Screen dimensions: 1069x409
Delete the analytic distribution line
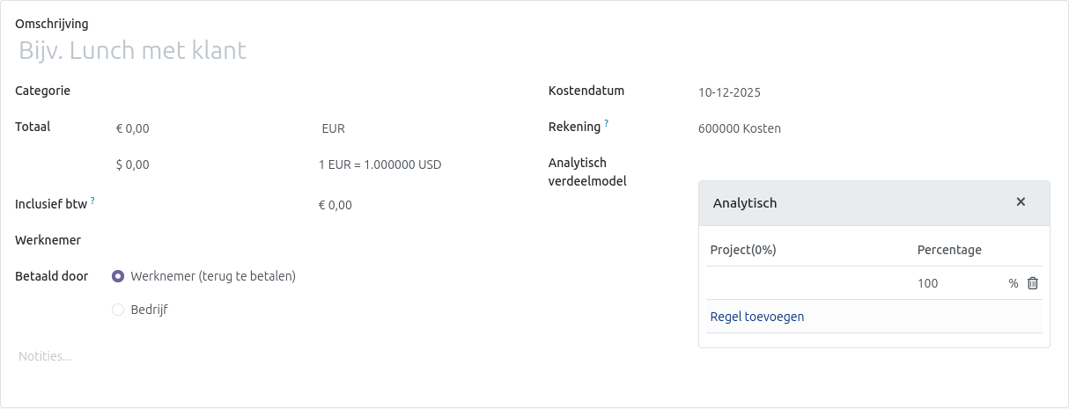(x=1033, y=283)
